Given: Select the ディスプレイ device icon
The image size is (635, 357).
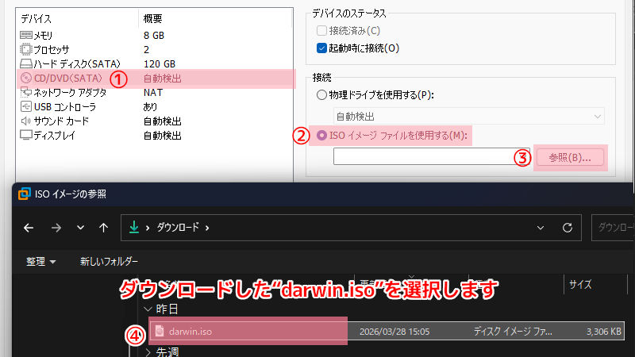Looking at the screenshot, I should pyautogui.click(x=26, y=135).
